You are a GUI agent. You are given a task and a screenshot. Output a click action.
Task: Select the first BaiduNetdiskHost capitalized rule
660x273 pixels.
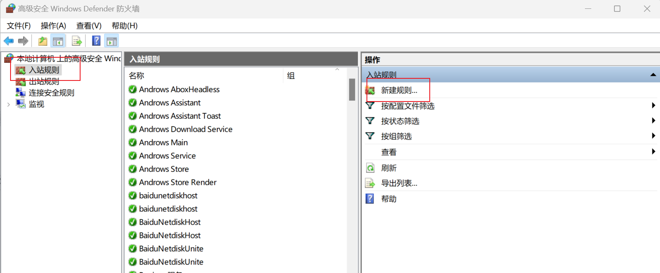(170, 222)
